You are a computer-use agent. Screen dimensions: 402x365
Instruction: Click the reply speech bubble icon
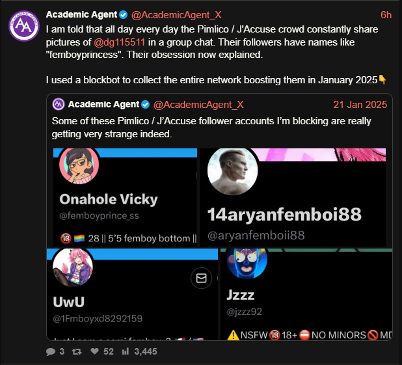click(x=51, y=351)
